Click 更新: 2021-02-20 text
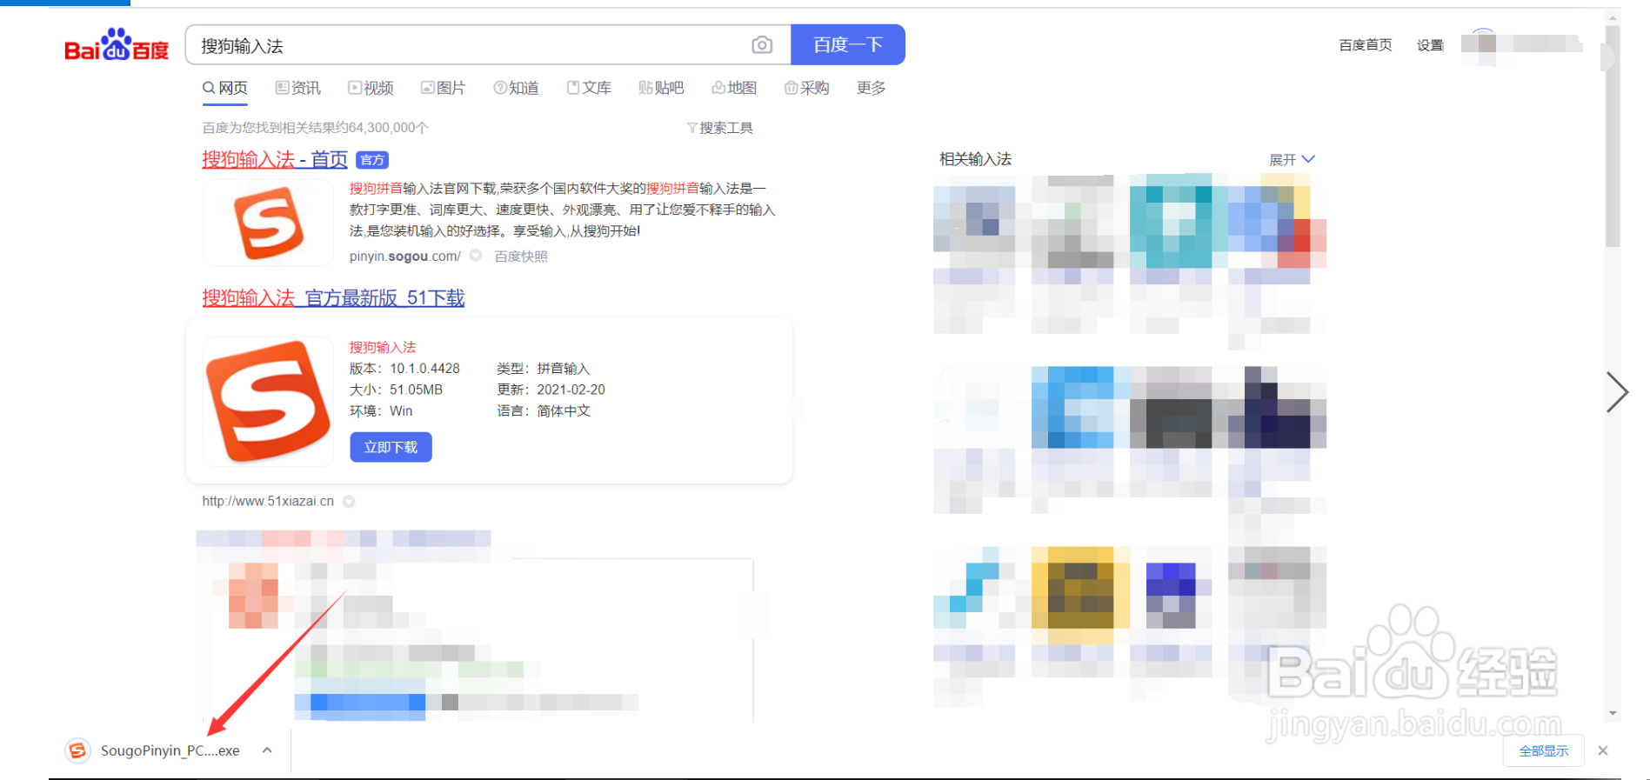 pyautogui.click(x=551, y=390)
